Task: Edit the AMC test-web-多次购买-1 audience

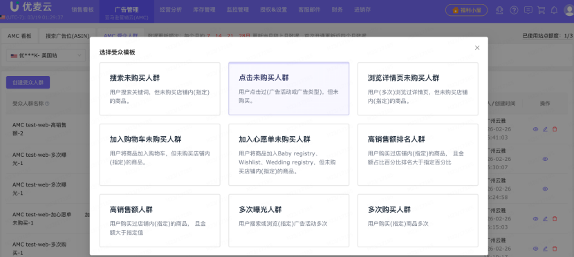Action: (545, 249)
